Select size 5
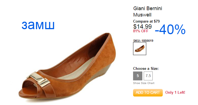The width and height of the screenshot is (198, 105). pyautogui.click(x=138, y=76)
